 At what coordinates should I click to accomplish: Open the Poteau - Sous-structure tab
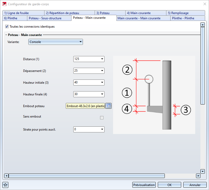point(49,18)
